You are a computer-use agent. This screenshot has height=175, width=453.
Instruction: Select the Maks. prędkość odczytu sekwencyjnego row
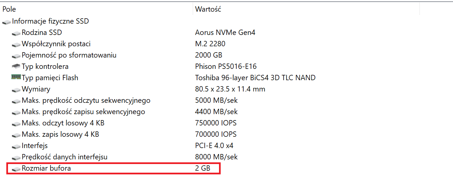coord(86,100)
